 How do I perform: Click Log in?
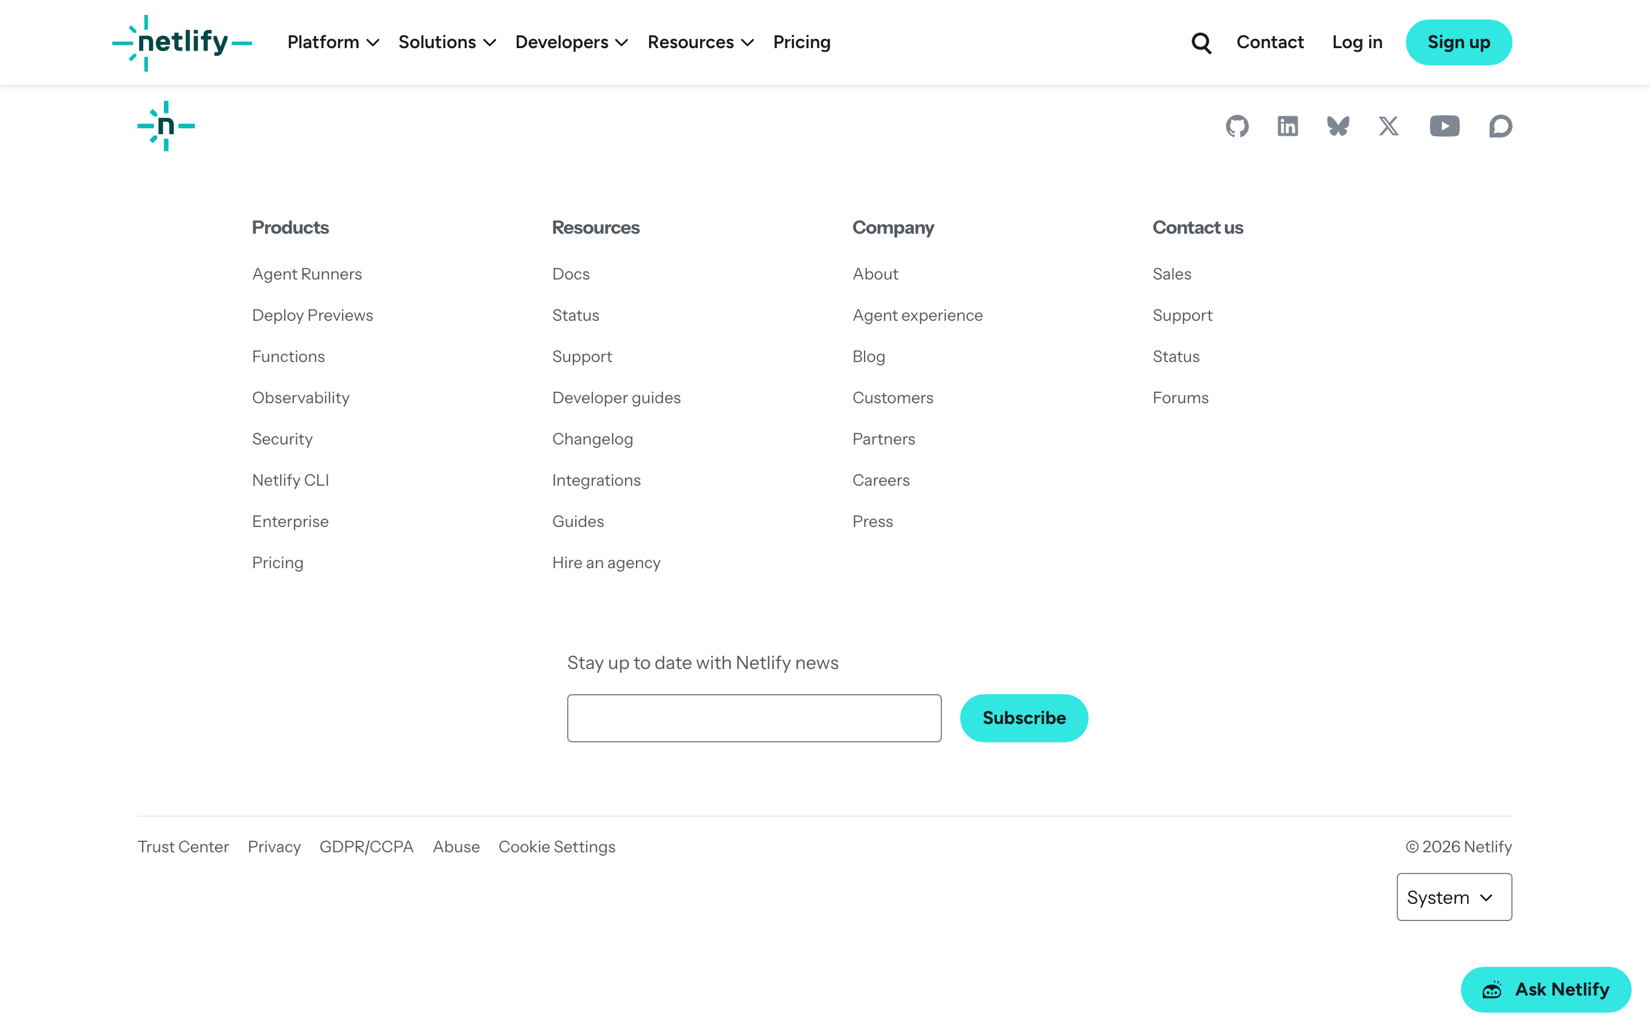pos(1357,42)
